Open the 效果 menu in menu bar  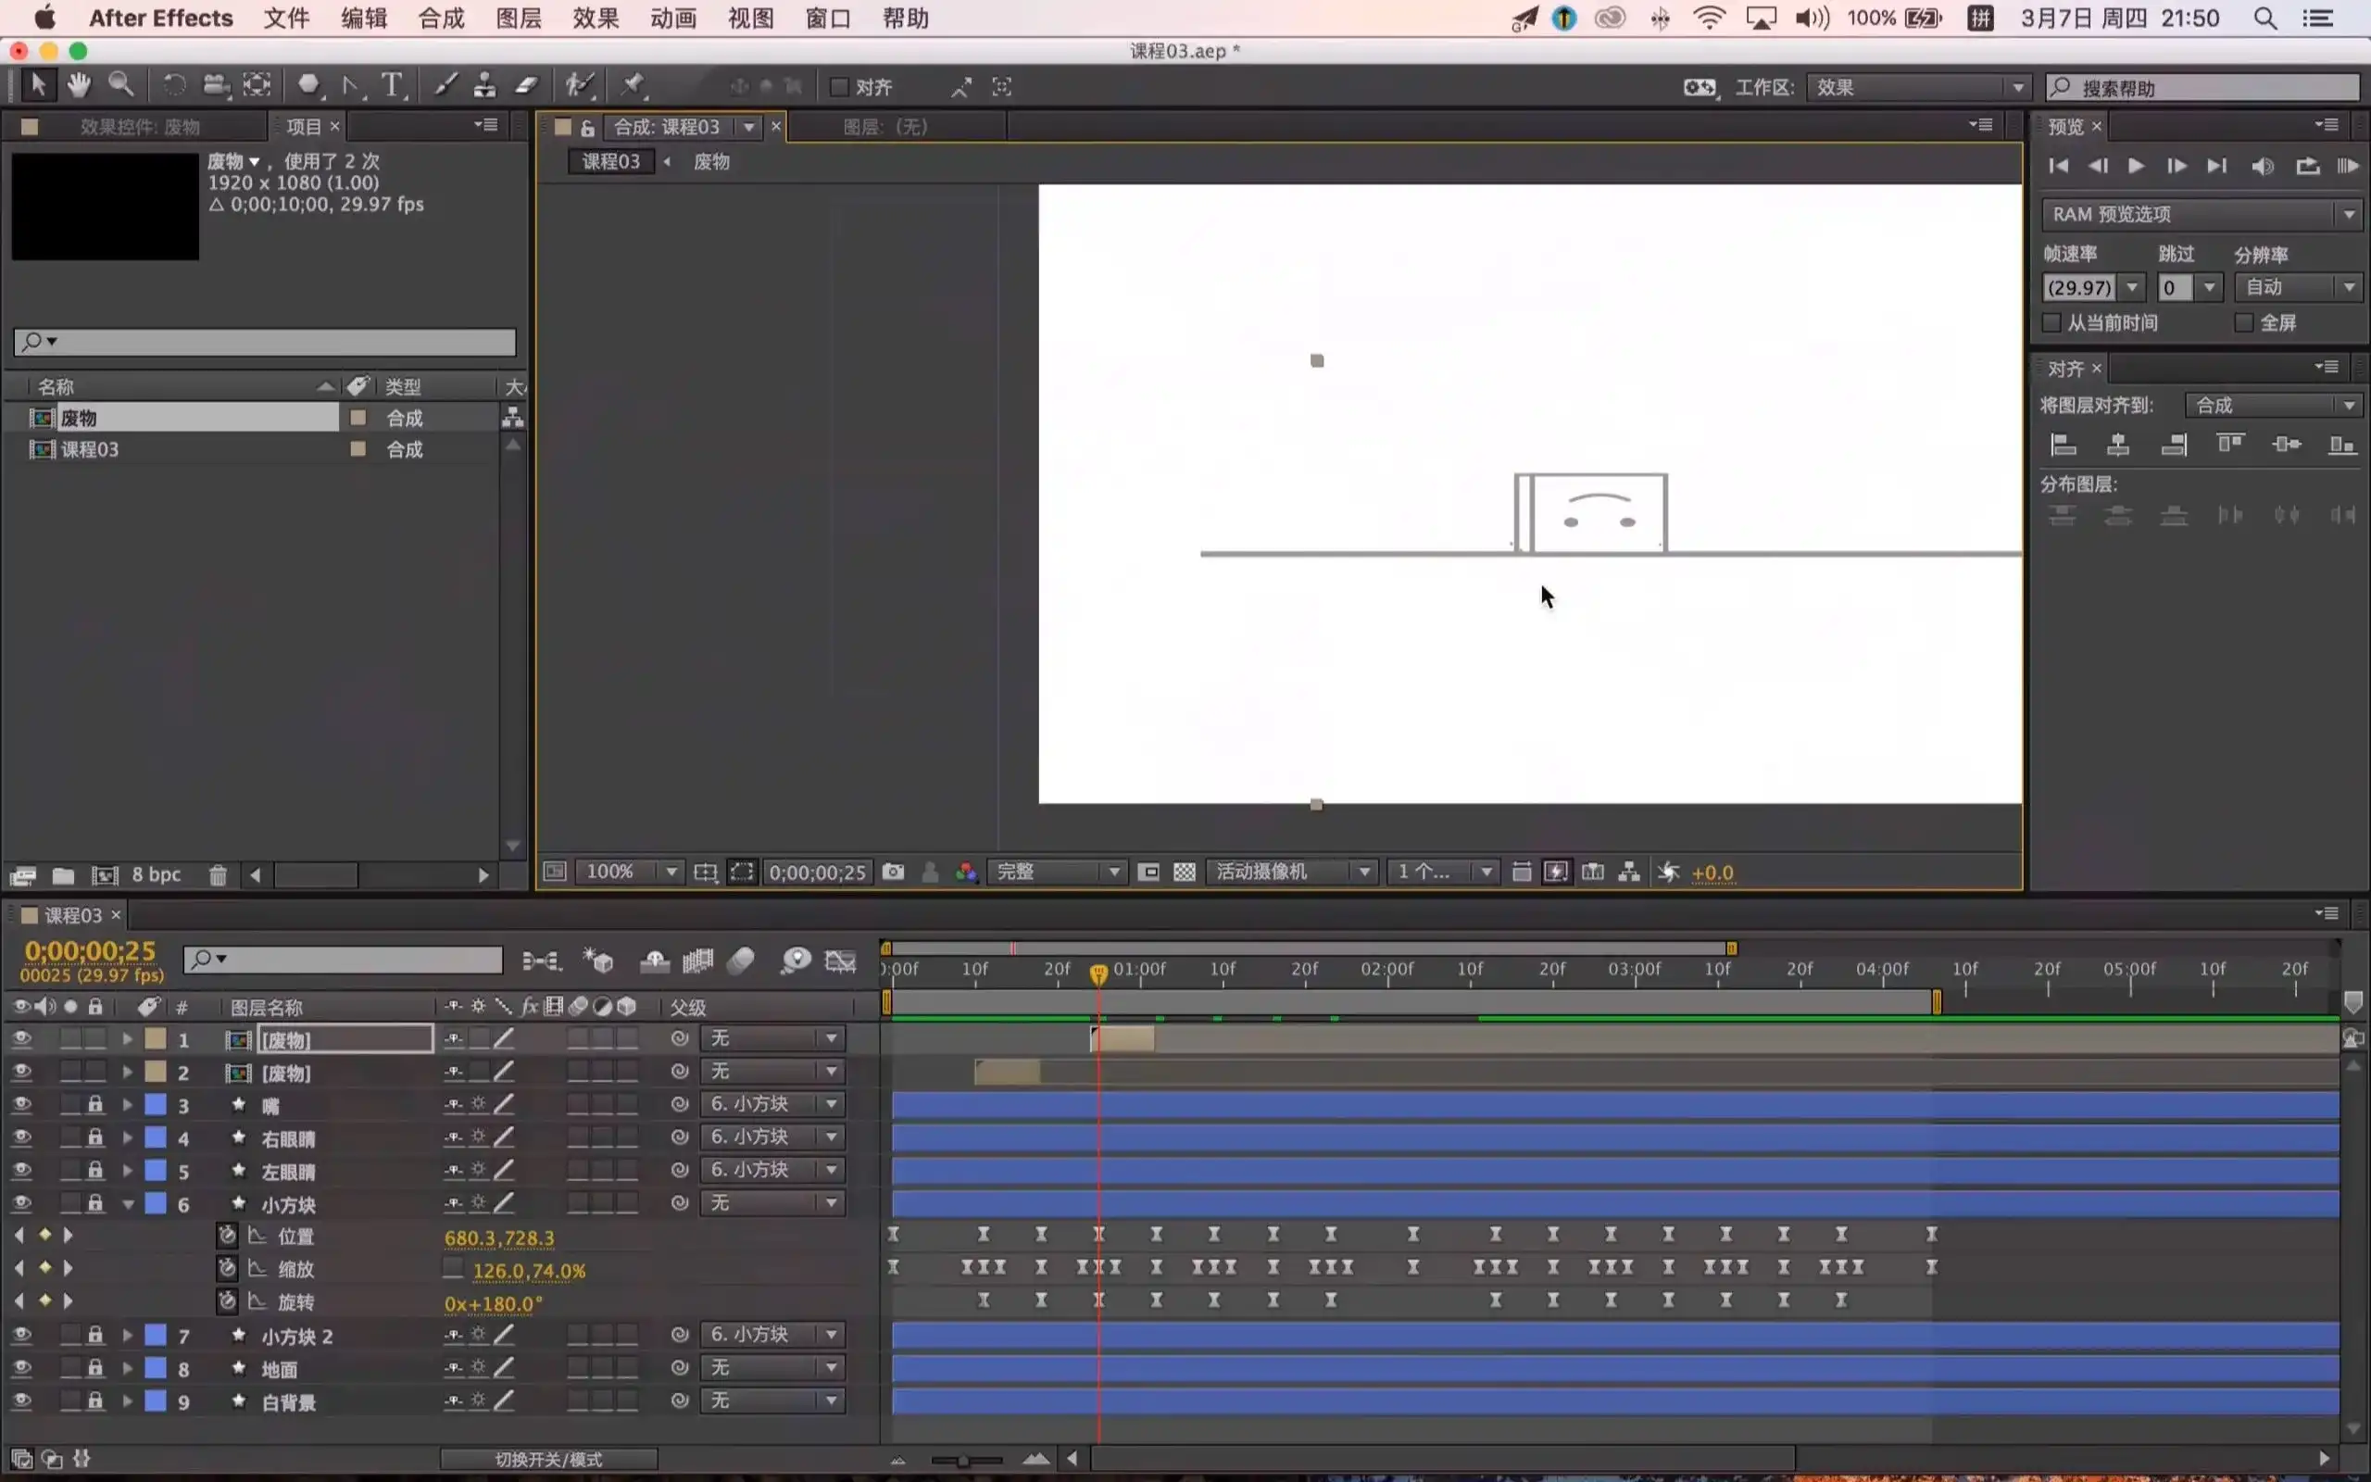point(596,18)
